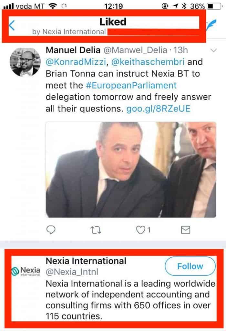Follow Nexia International

(x=190, y=266)
